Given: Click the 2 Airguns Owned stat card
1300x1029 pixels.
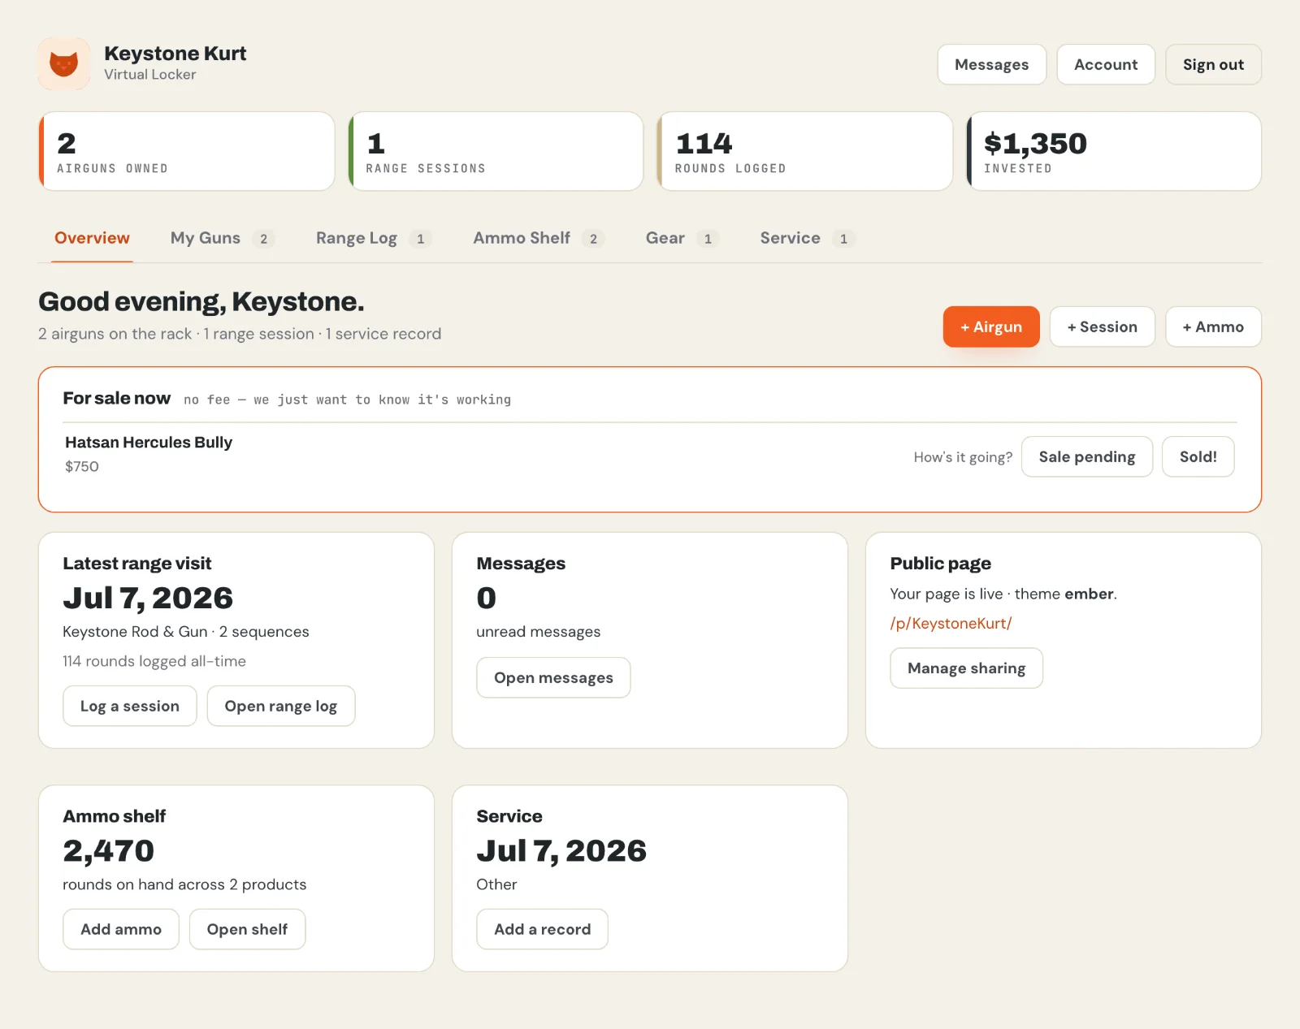Looking at the screenshot, I should 187,151.
